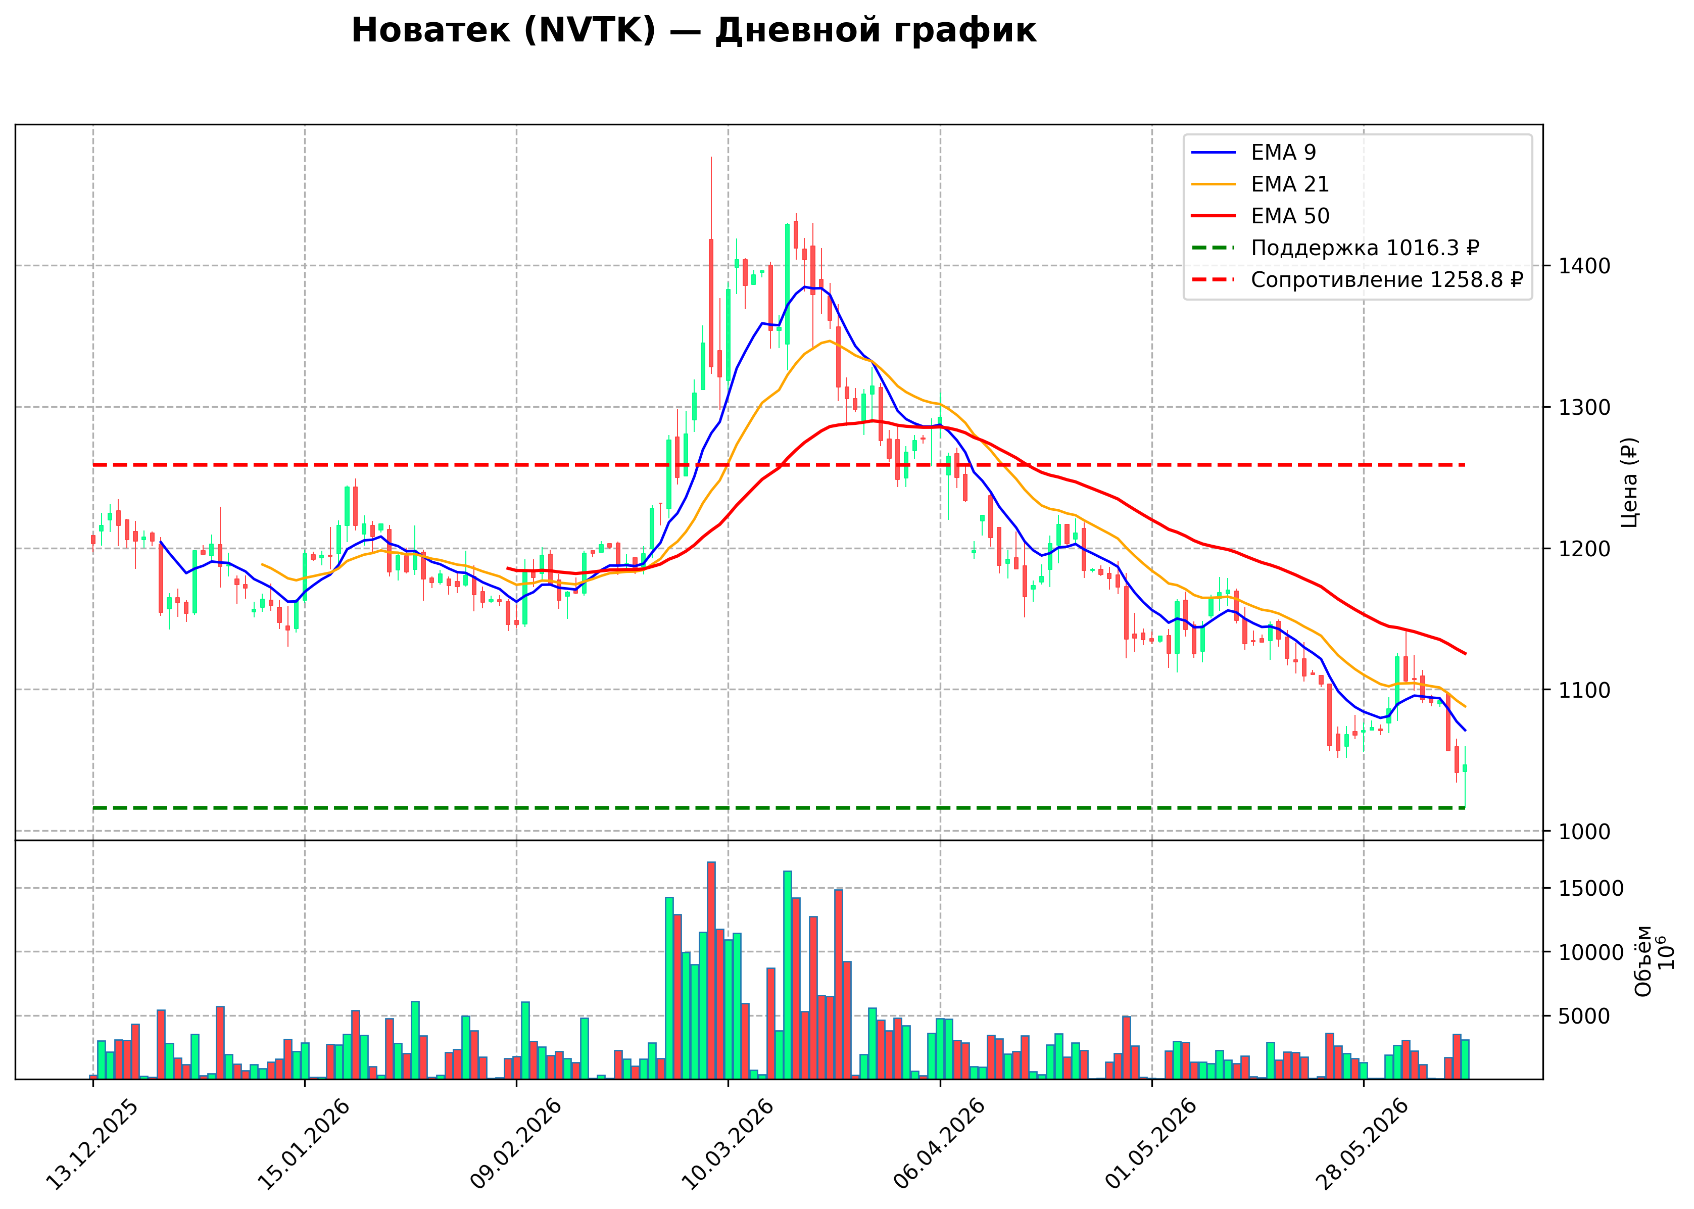Select the "EMA 50" legend label
The height and width of the screenshot is (1209, 1694).
[1290, 216]
